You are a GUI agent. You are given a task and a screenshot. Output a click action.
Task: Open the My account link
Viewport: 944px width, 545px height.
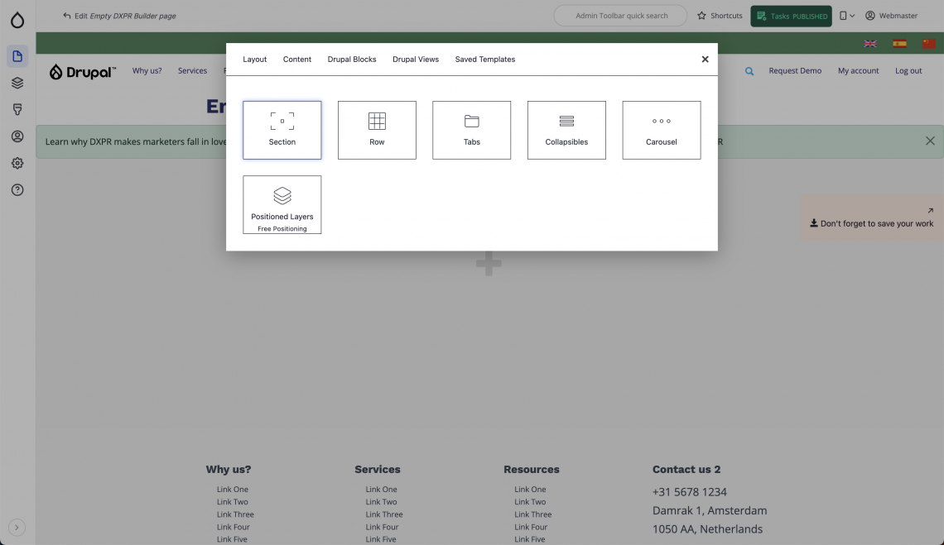[x=858, y=70]
